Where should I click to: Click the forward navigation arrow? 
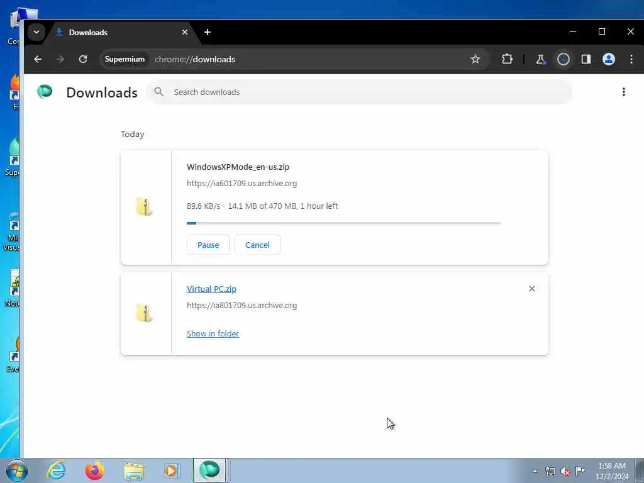pyautogui.click(x=60, y=59)
